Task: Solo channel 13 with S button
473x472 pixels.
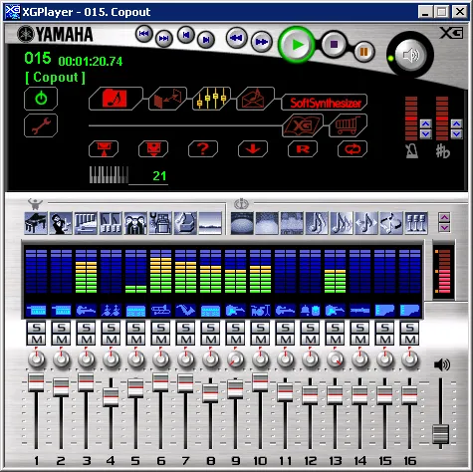Action: pyautogui.click(x=335, y=328)
